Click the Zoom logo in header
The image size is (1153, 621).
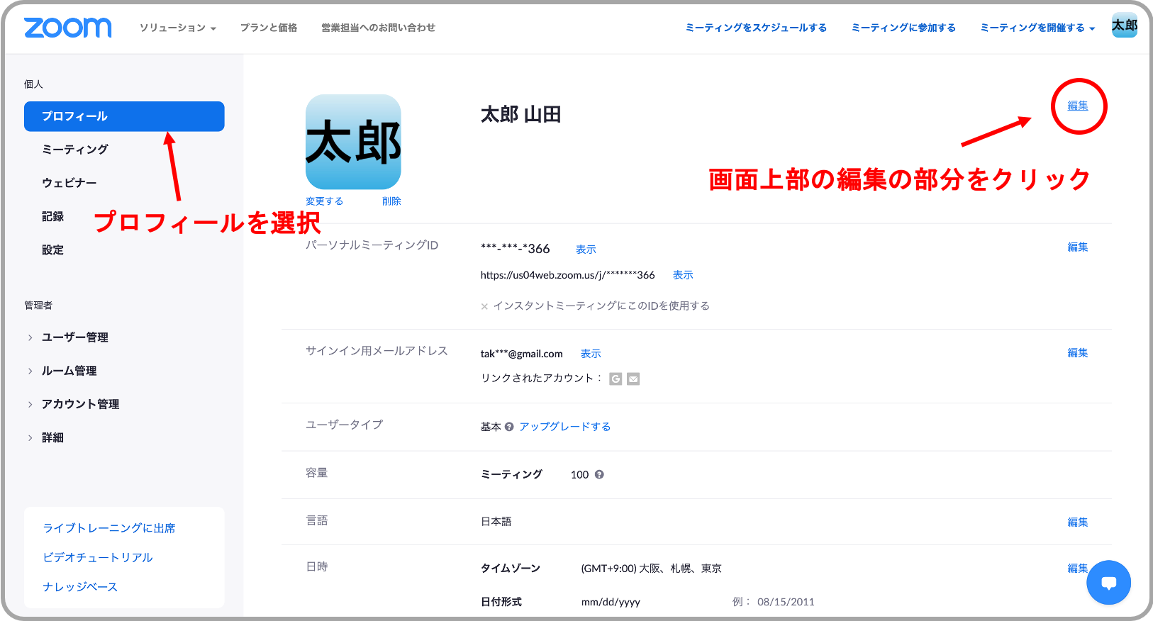(68, 28)
